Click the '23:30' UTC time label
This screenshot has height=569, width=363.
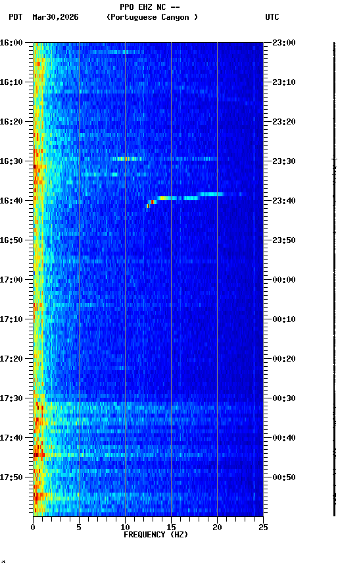pyautogui.click(x=284, y=161)
